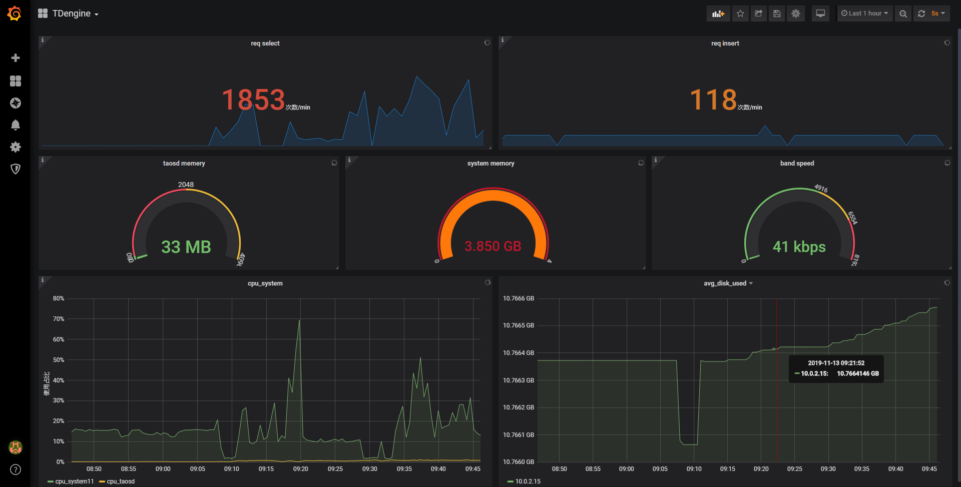961x487 pixels.
Task: Click the zoom out time range button
Action: pyautogui.click(x=903, y=13)
